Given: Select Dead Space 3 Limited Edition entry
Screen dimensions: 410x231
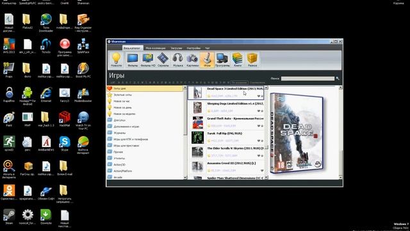Looking at the screenshot, I should click(x=226, y=92).
